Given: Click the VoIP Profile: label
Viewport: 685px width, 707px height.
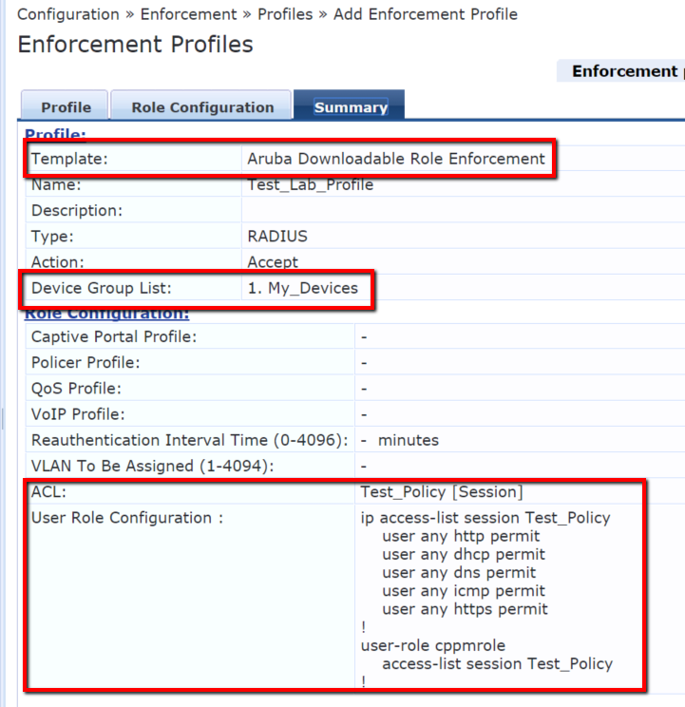Looking at the screenshot, I should pyautogui.click(x=78, y=414).
